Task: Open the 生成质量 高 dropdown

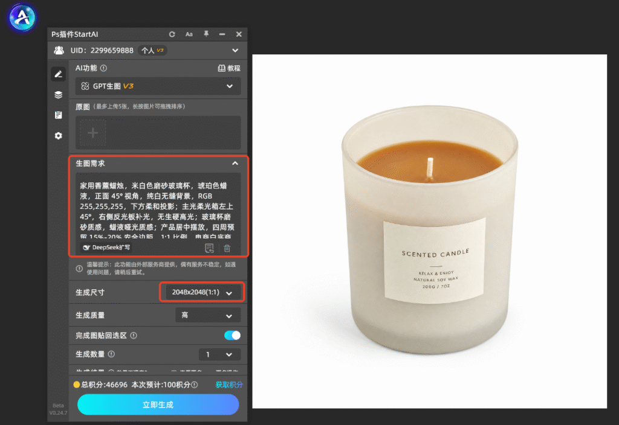Action: point(208,315)
